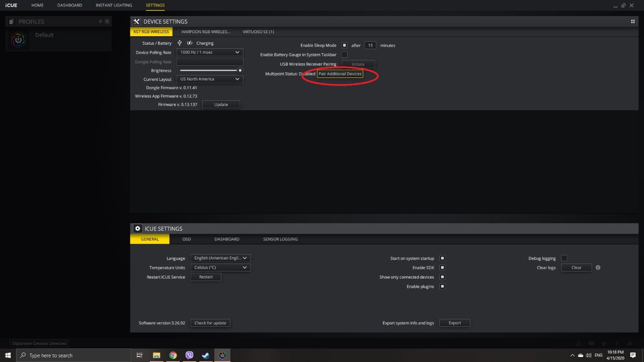Open Steam from the taskbar
Viewport: 644px width, 362px height.
pyautogui.click(x=206, y=355)
